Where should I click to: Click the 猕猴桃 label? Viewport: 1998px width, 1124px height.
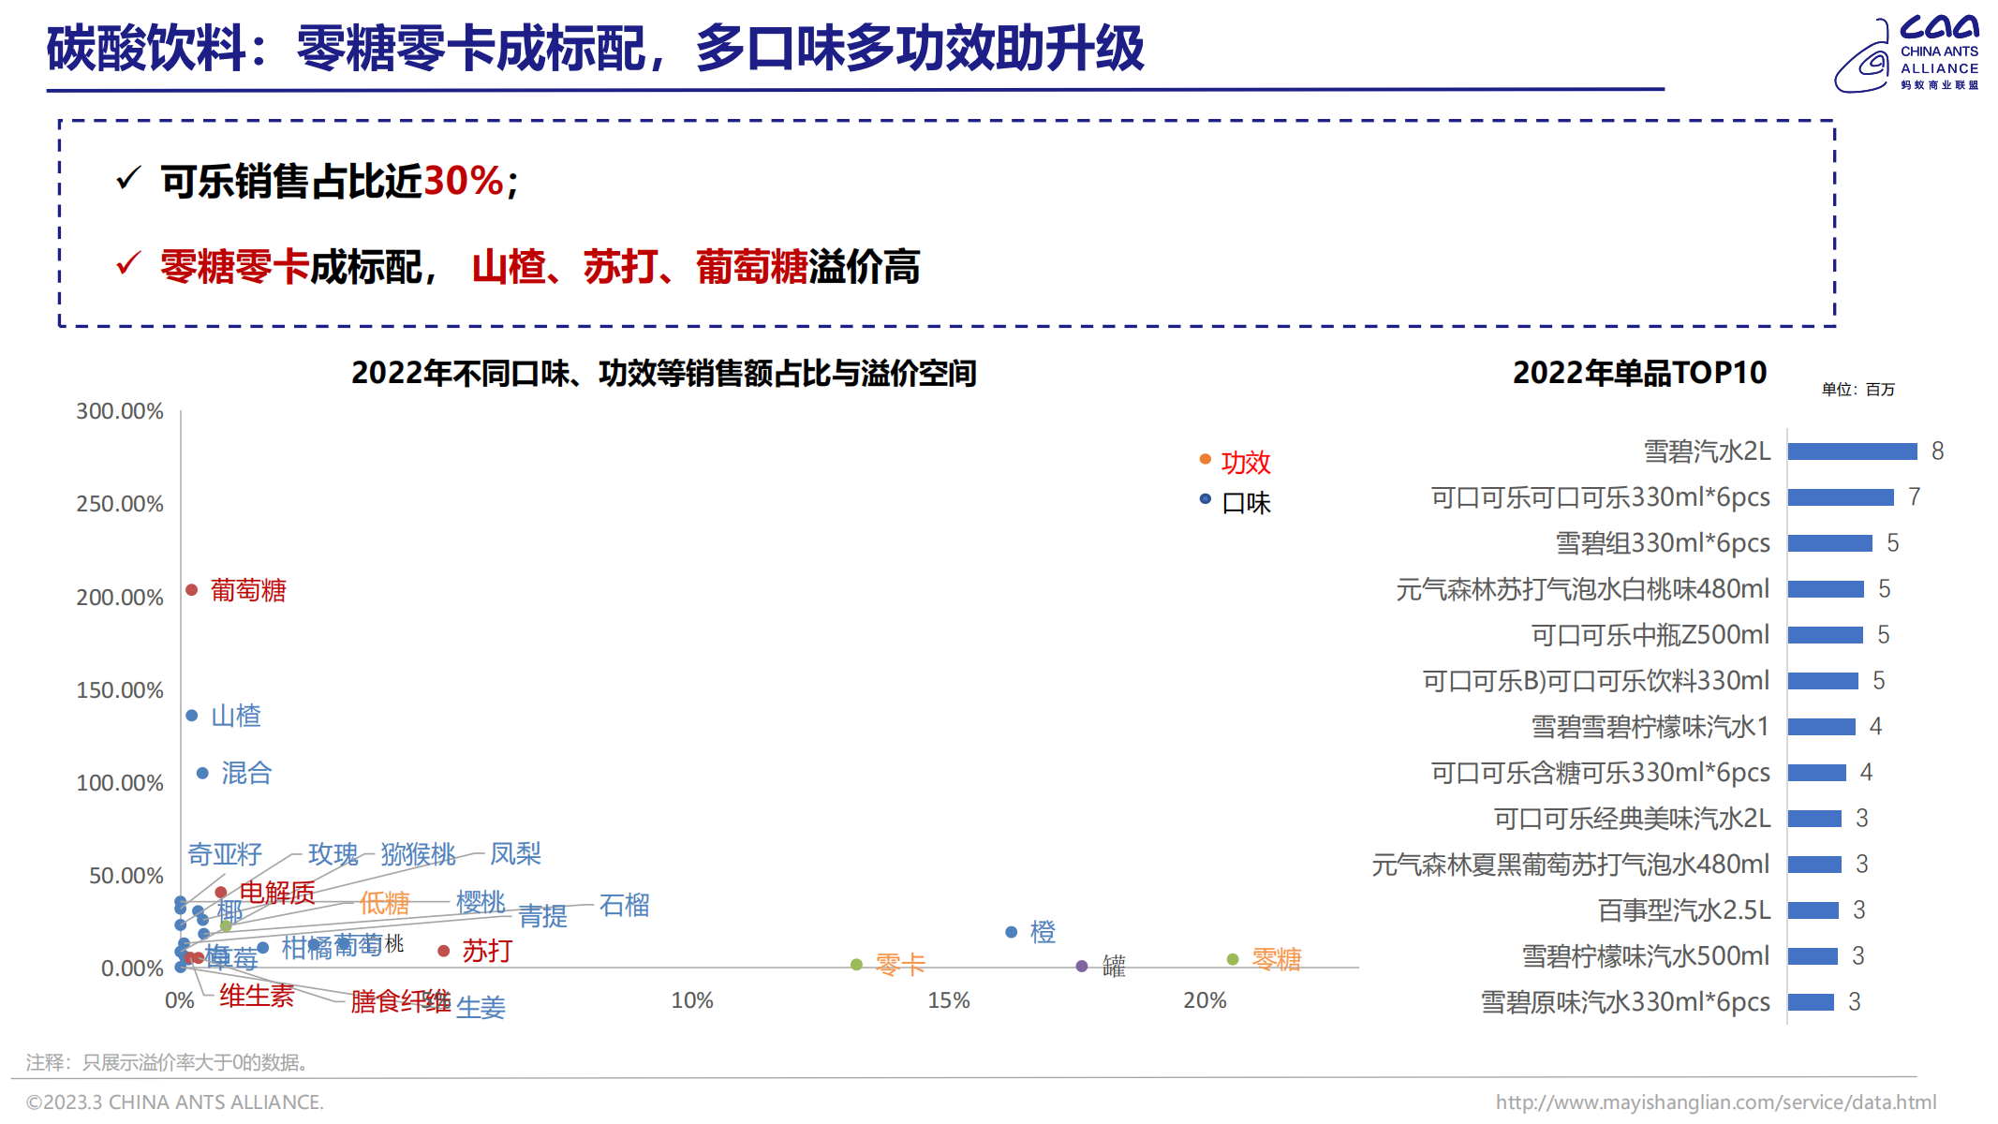coord(418,854)
